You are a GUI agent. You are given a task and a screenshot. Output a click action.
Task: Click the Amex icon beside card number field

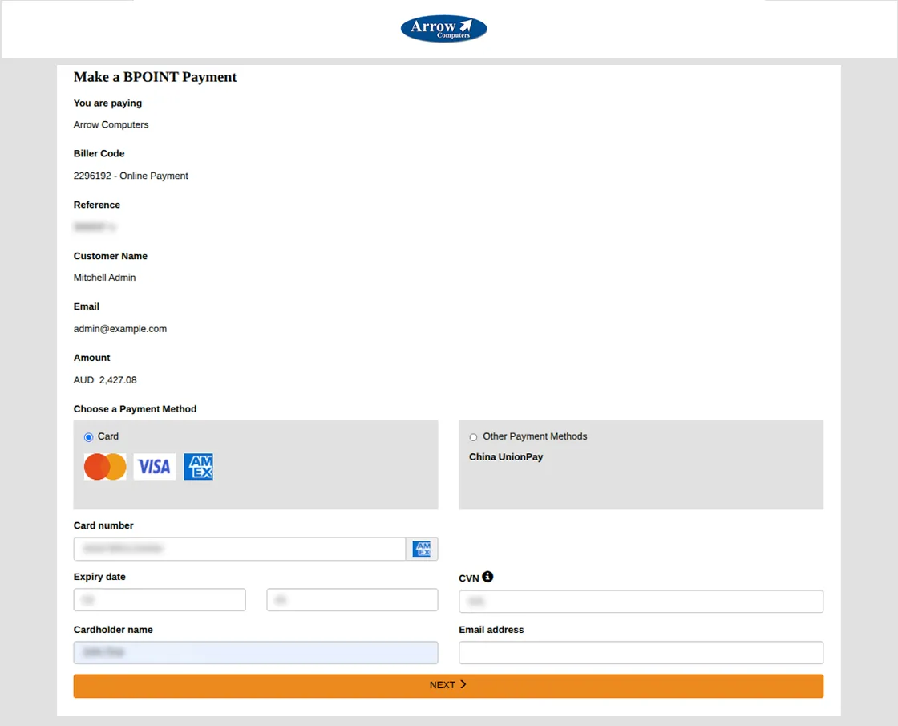[x=422, y=549]
